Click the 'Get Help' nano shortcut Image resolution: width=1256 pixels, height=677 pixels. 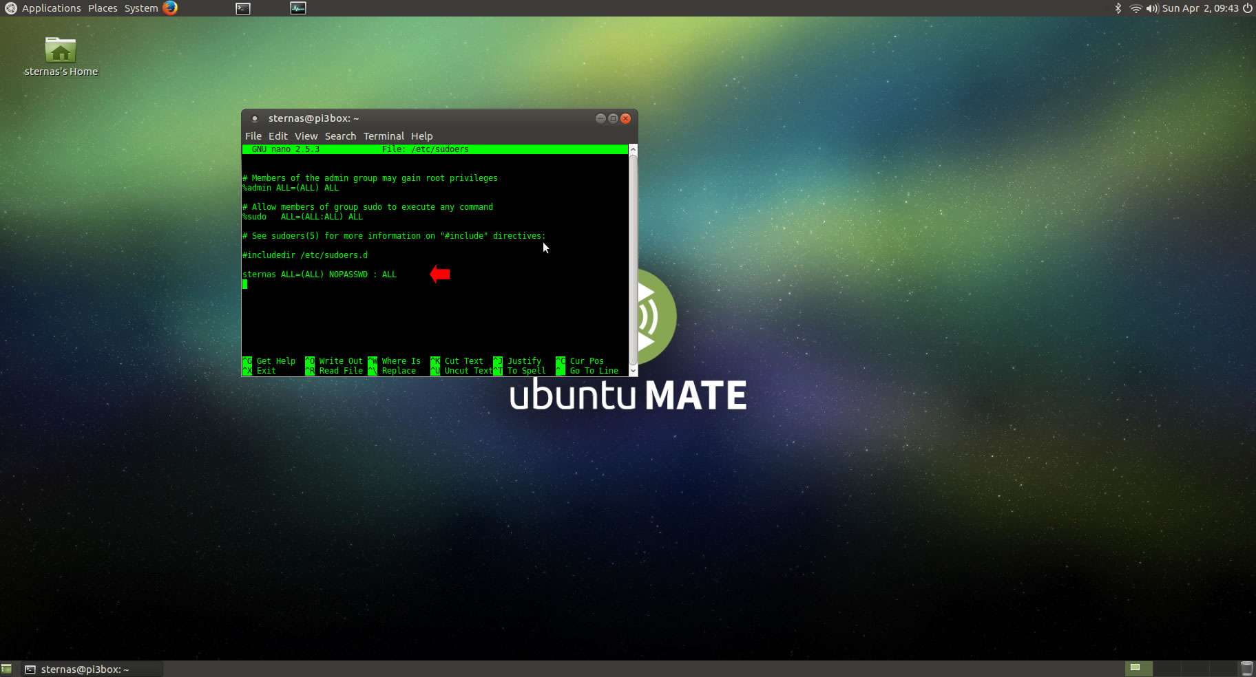(x=275, y=361)
